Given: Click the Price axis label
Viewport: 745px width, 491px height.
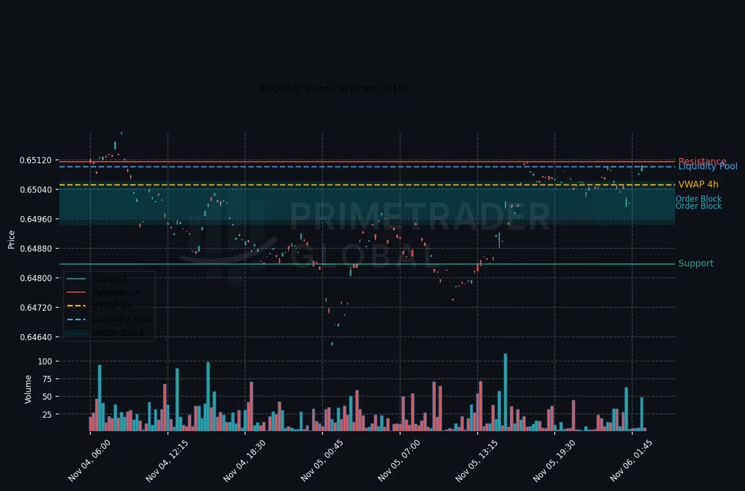Looking at the screenshot, I should click(x=11, y=239).
